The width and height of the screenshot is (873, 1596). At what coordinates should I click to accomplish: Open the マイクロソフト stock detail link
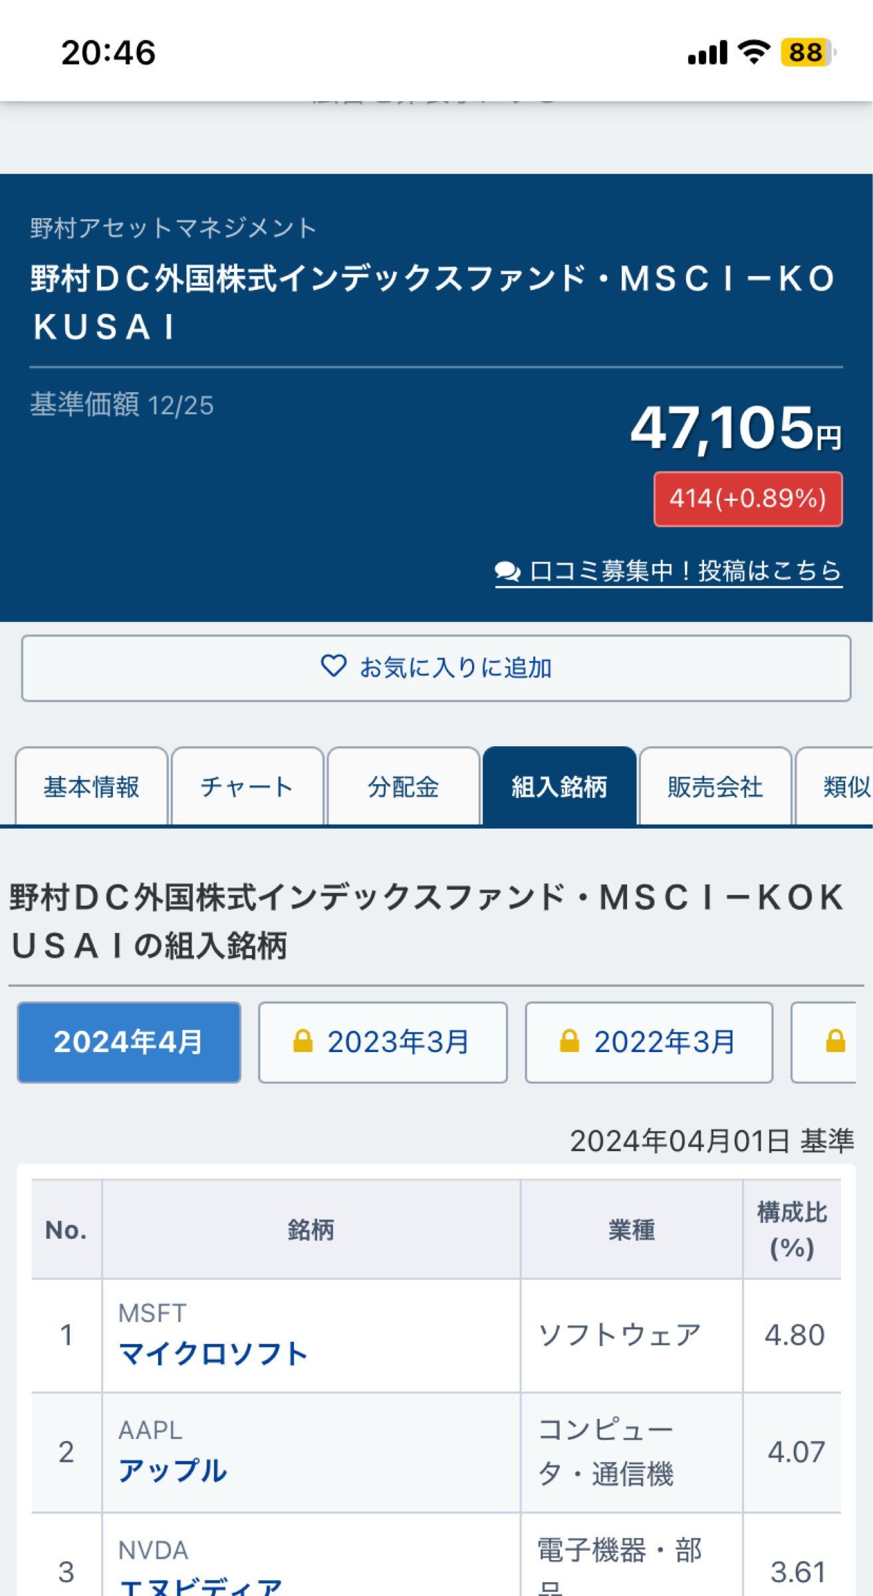tap(213, 1353)
